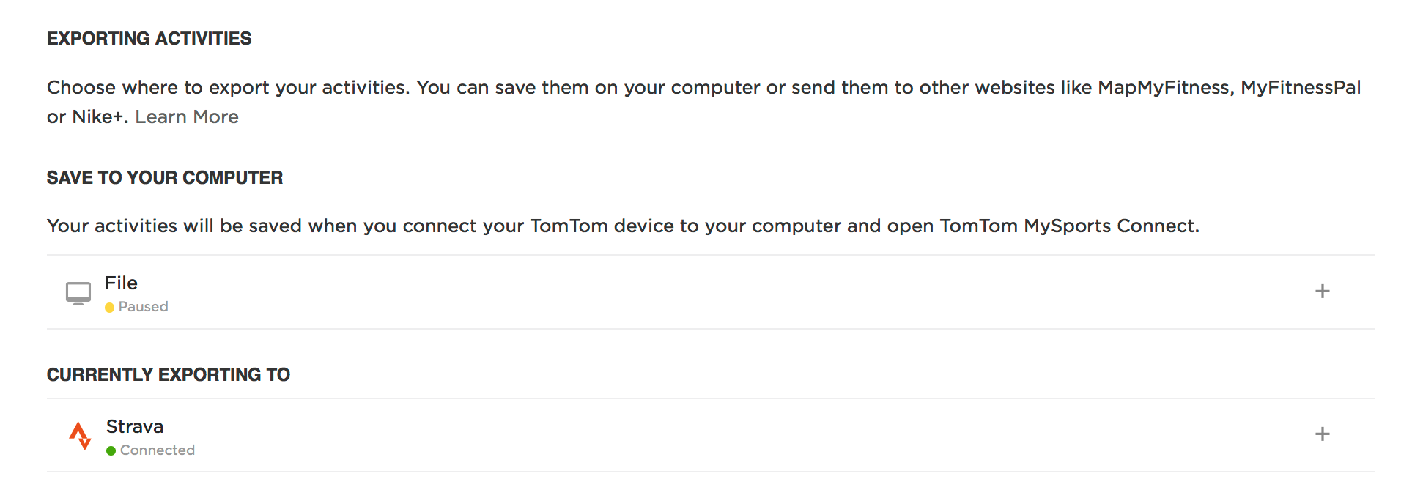The width and height of the screenshot is (1423, 479).
Task: Expand details for the Strava export entry
Action: [1323, 434]
